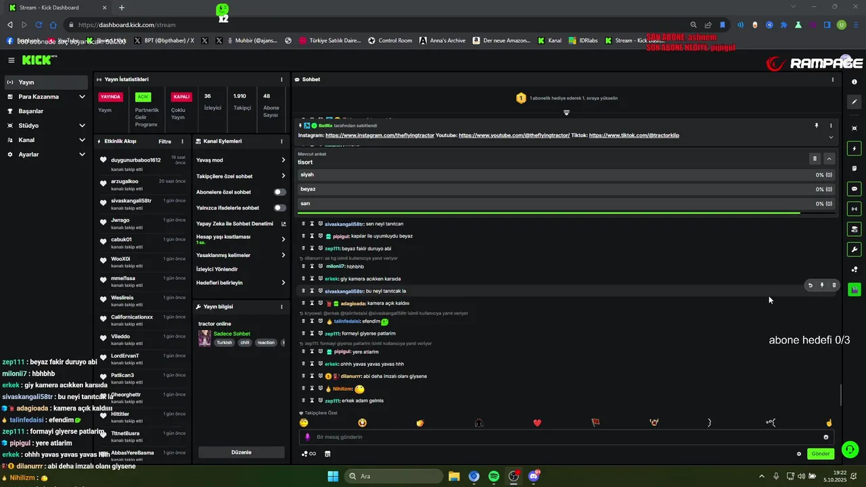
Task: Click the Düzenle button
Action: (x=242, y=453)
